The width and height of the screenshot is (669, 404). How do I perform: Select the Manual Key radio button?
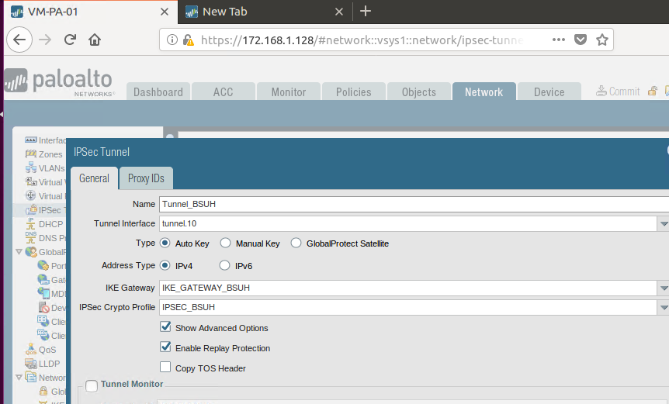226,243
